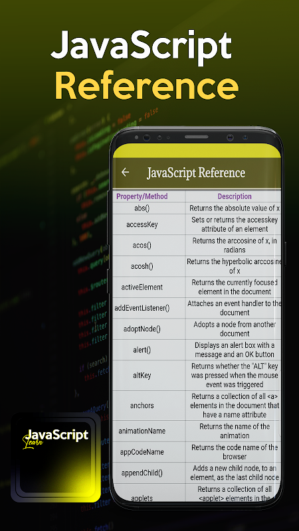Tap the animationName cell
The height and width of the screenshot is (531, 299).
142,431
